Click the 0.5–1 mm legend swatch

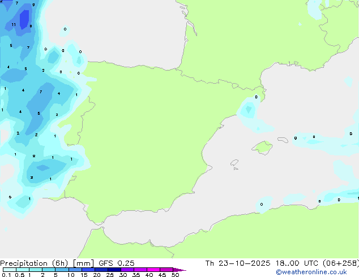[23, 270]
